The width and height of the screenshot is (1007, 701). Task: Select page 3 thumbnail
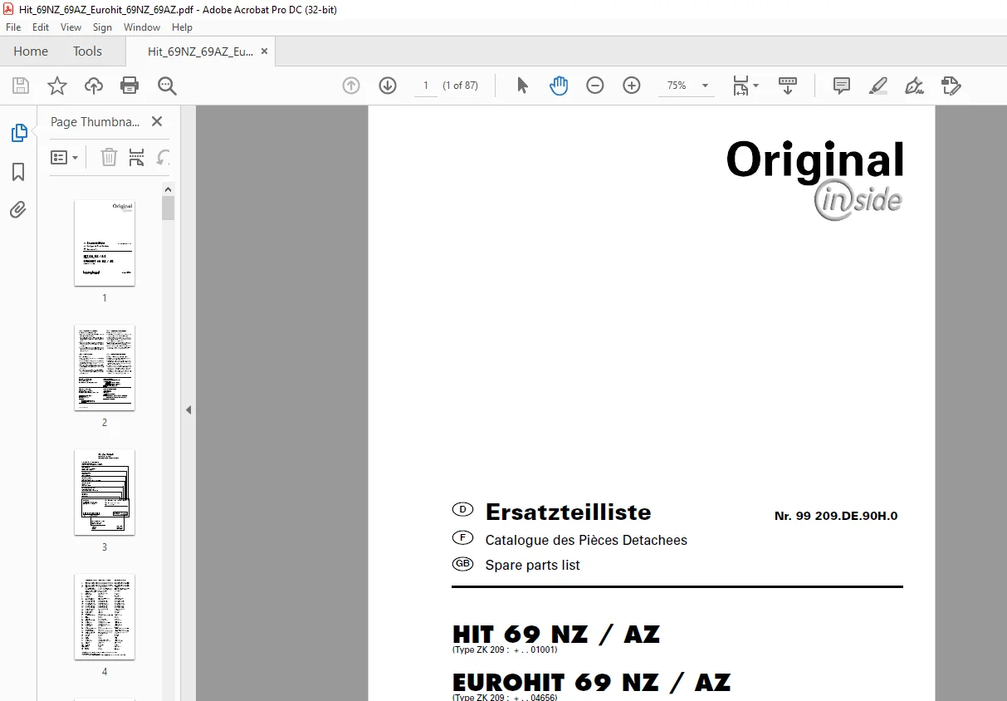[x=105, y=493]
